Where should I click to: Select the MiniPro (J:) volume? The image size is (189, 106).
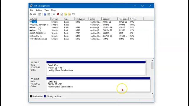coord(37,36)
